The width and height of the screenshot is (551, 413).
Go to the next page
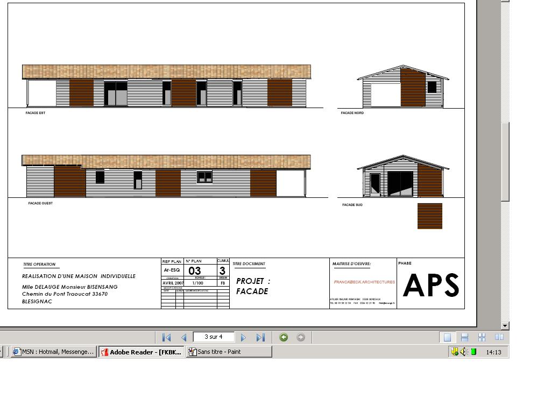pyautogui.click(x=243, y=338)
